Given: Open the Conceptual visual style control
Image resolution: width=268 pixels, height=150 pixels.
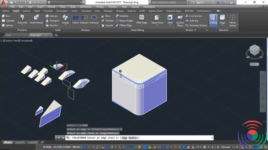Looking at the screenshot, I should 26,41.
